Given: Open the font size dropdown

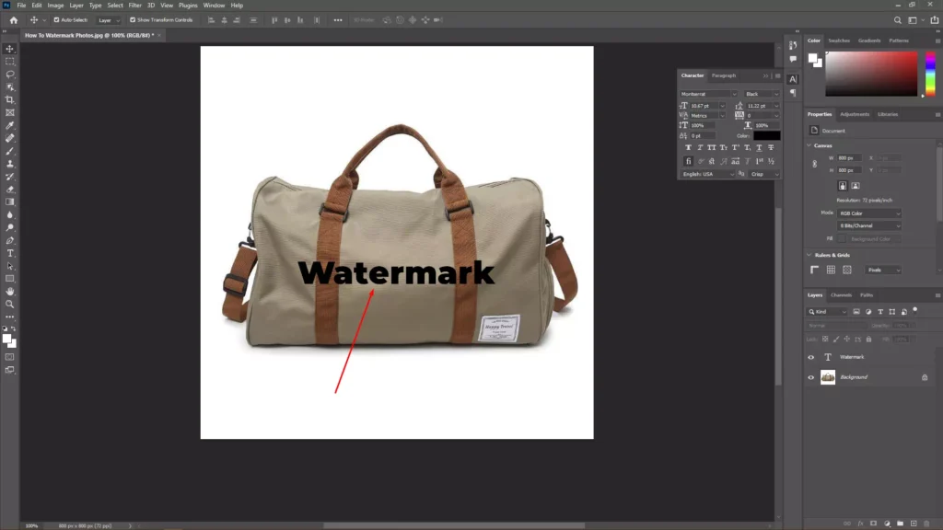Looking at the screenshot, I should 722,106.
